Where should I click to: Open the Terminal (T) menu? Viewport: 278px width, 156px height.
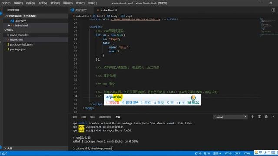click(x=80, y=3)
